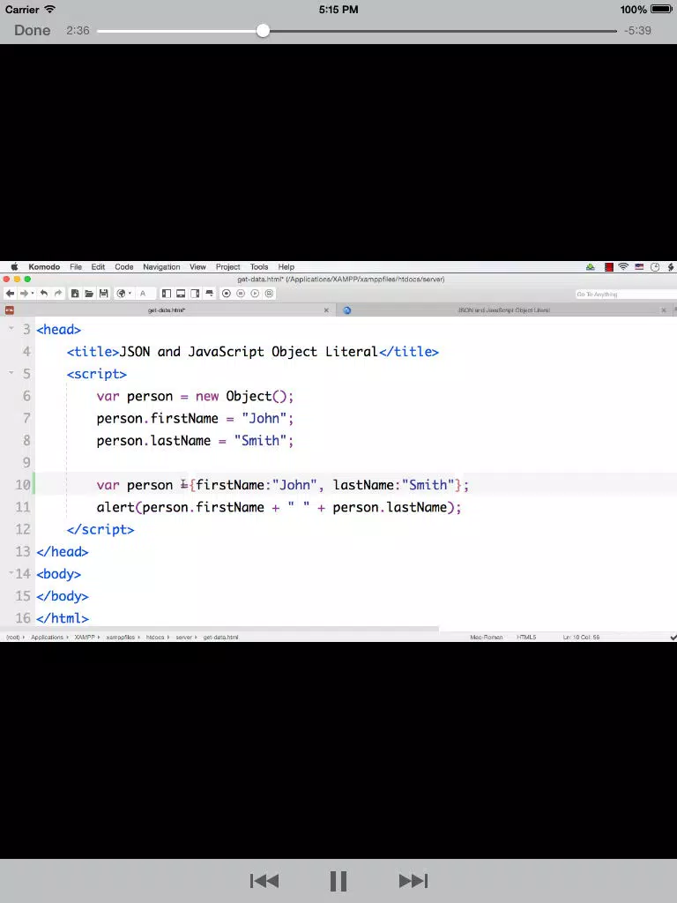
Task: Click the Redo icon in toolbar
Action: [57, 293]
